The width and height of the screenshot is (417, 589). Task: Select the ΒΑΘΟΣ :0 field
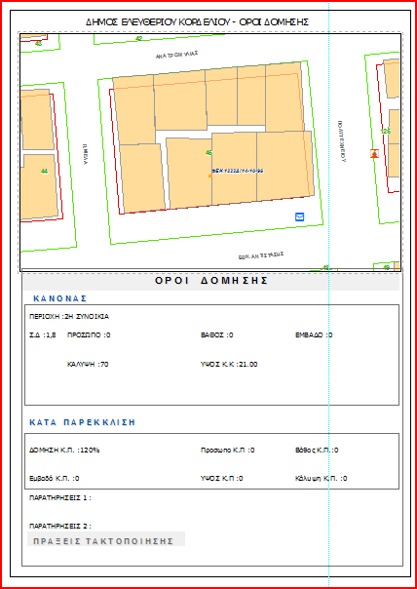coord(217,335)
